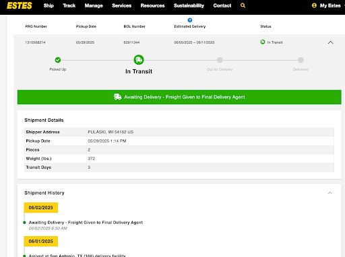Open the Ship menu
The image size is (345, 257).
pos(49,5)
